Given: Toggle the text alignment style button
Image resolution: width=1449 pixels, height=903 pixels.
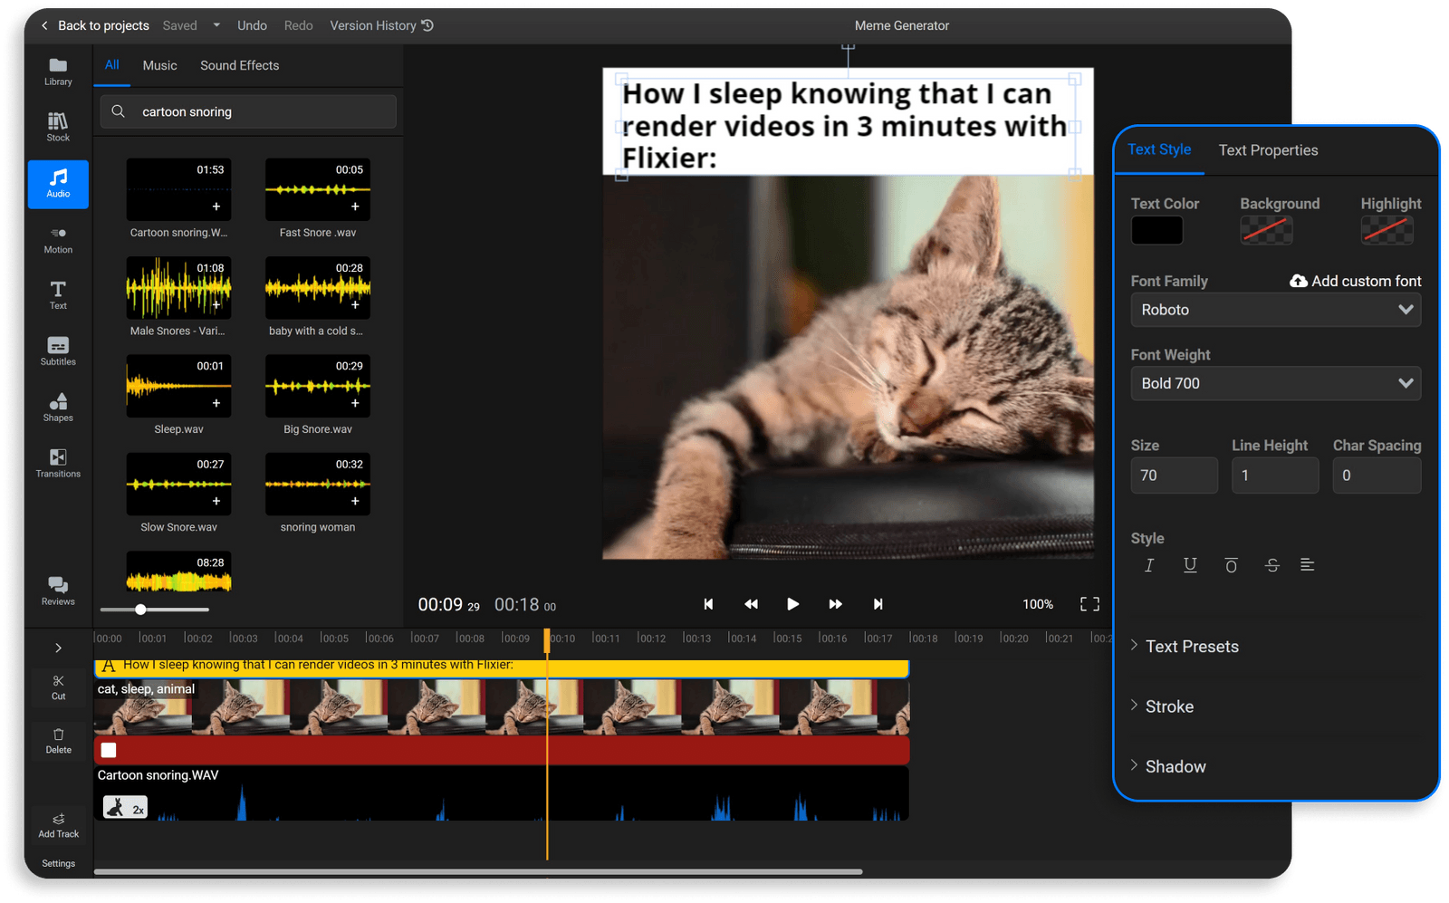Looking at the screenshot, I should tap(1307, 564).
